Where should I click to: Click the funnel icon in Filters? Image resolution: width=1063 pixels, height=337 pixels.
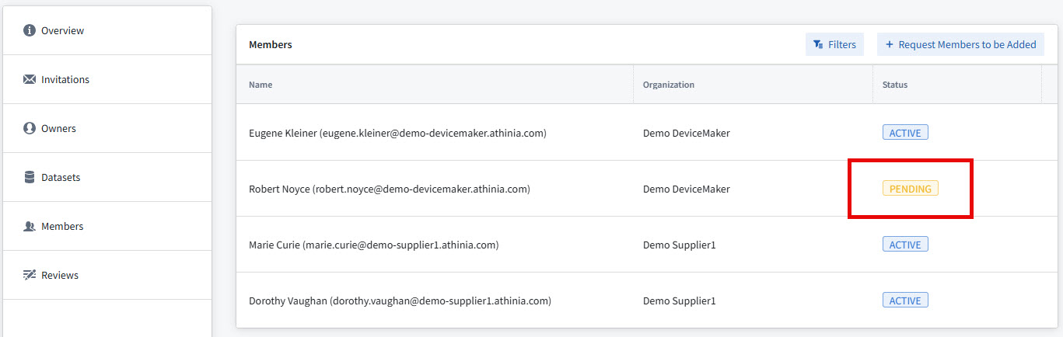click(x=818, y=44)
